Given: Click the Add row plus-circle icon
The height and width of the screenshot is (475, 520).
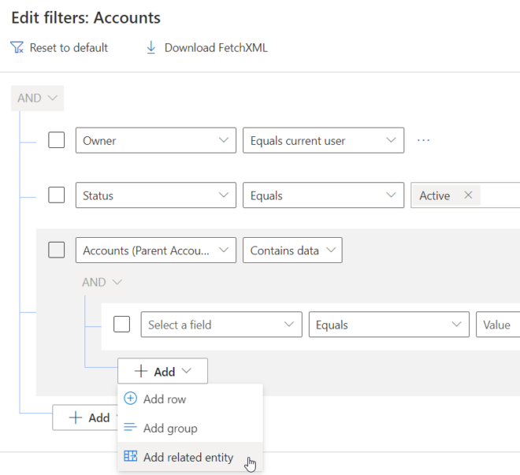Looking at the screenshot, I should pos(131,399).
